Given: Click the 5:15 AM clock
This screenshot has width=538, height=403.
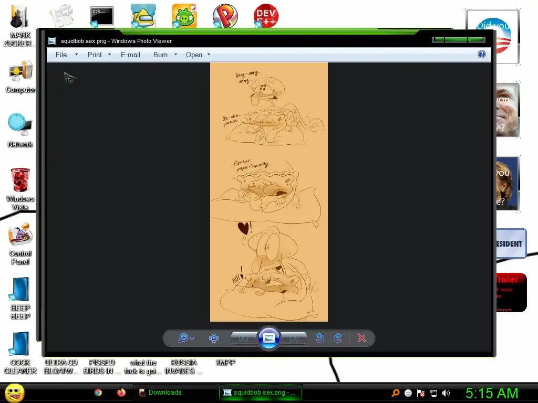Looking at the screenshot, I should point(492,393).
